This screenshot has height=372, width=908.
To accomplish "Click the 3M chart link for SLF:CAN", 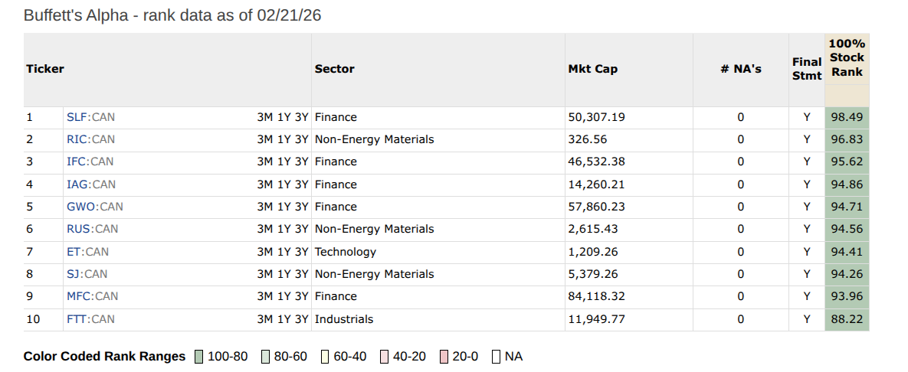I will tap(265, 117).
